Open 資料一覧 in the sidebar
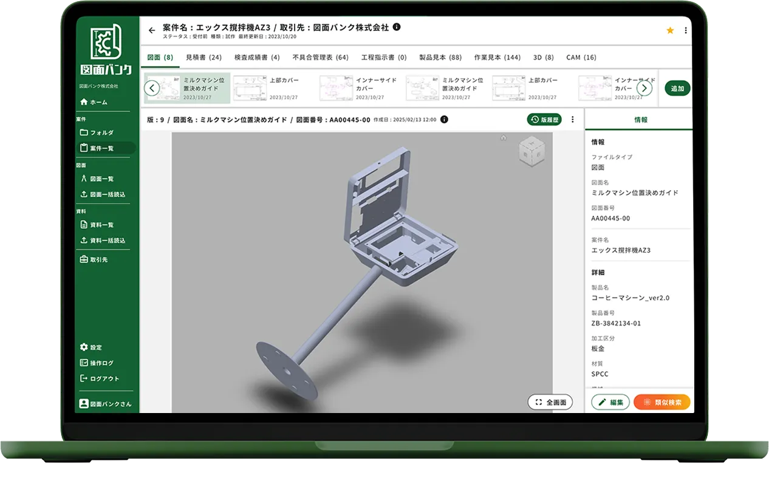Image resolution: width=769 pixels, height=492 pixels. click(97, 225)
